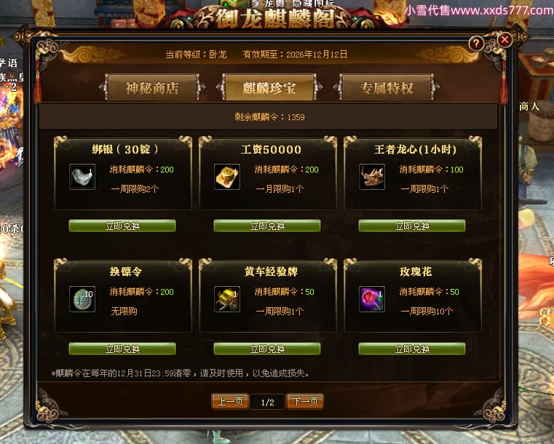Click the 换镖令 green token icon
The width and height of the screenshot is (554, 444).
coord(82,299)
